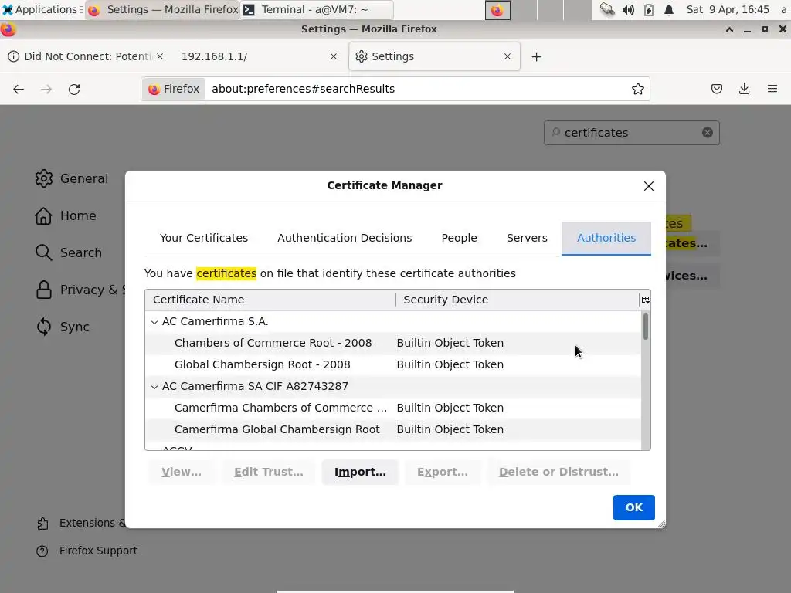Open the Servers tab

point(527,238)
